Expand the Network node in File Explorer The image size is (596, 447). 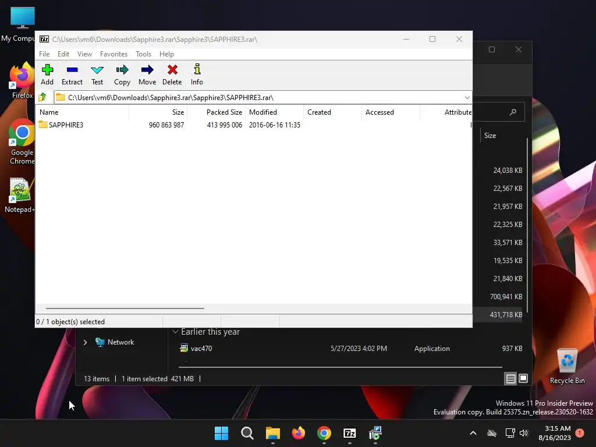point(85,342)
